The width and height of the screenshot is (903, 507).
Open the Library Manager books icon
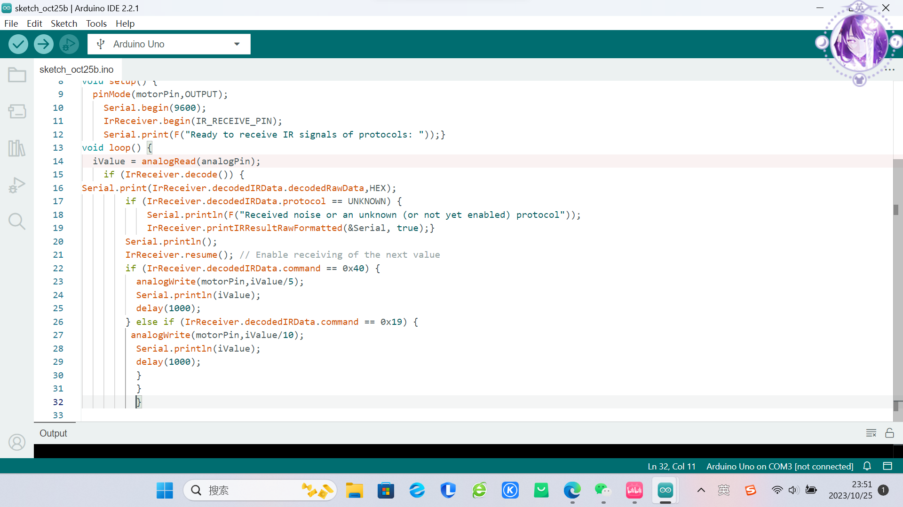coord(17,148)
